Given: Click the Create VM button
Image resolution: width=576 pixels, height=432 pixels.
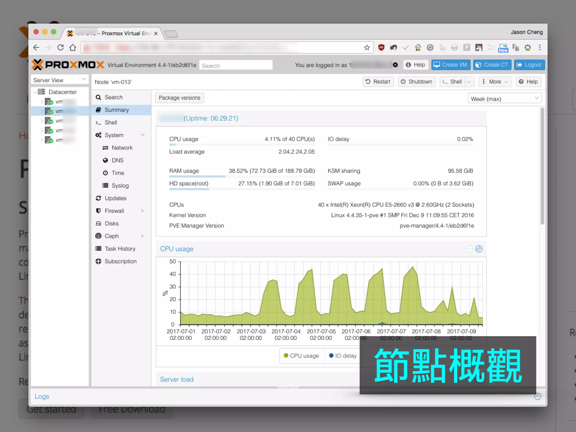Looking at the screenshot, I should pos(451,65).
